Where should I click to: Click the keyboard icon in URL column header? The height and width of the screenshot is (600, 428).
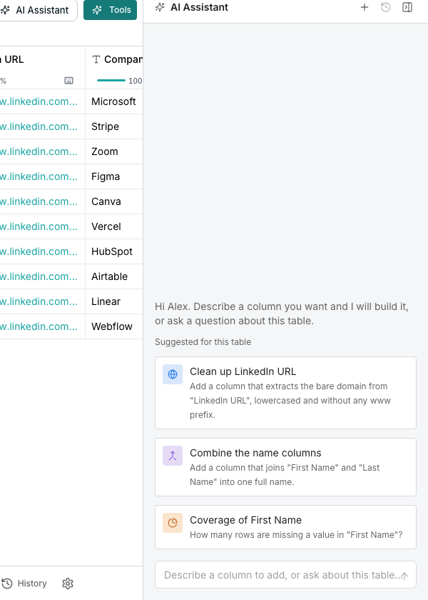(x=68, y=80)
